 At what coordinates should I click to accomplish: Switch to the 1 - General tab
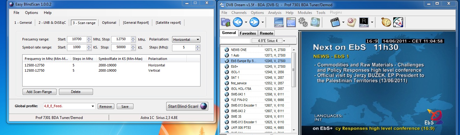tap(23, 23)
